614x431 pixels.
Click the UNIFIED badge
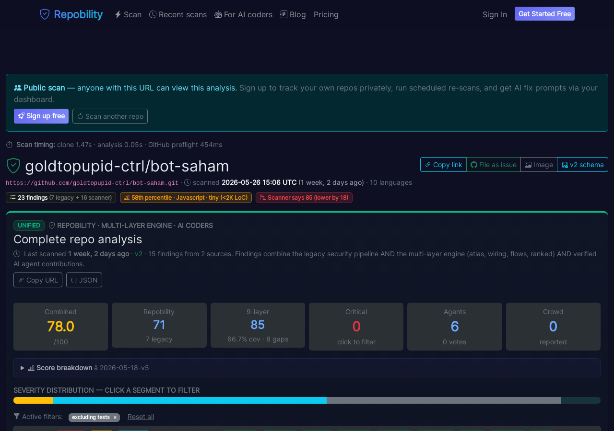(x=29, y=226)
